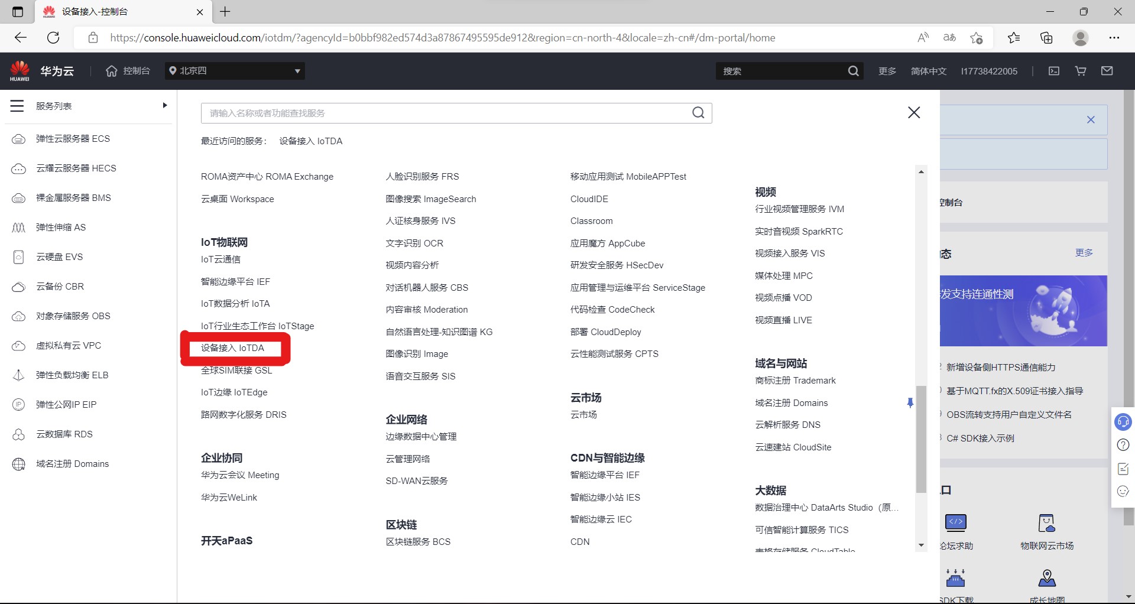
Task: Open 应用魔方 AppCube service
Action: pyautogui.click(x=608, y=243)
